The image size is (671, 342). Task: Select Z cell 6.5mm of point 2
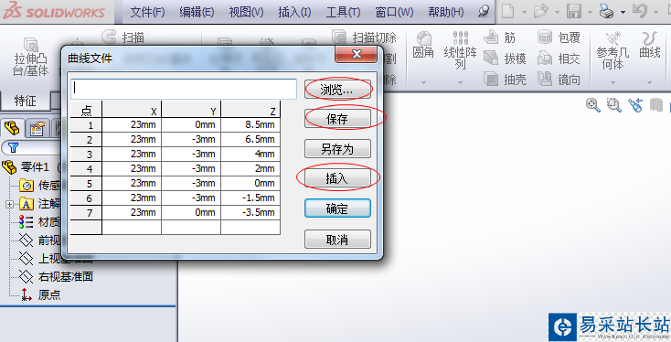[x=250, y=140]
